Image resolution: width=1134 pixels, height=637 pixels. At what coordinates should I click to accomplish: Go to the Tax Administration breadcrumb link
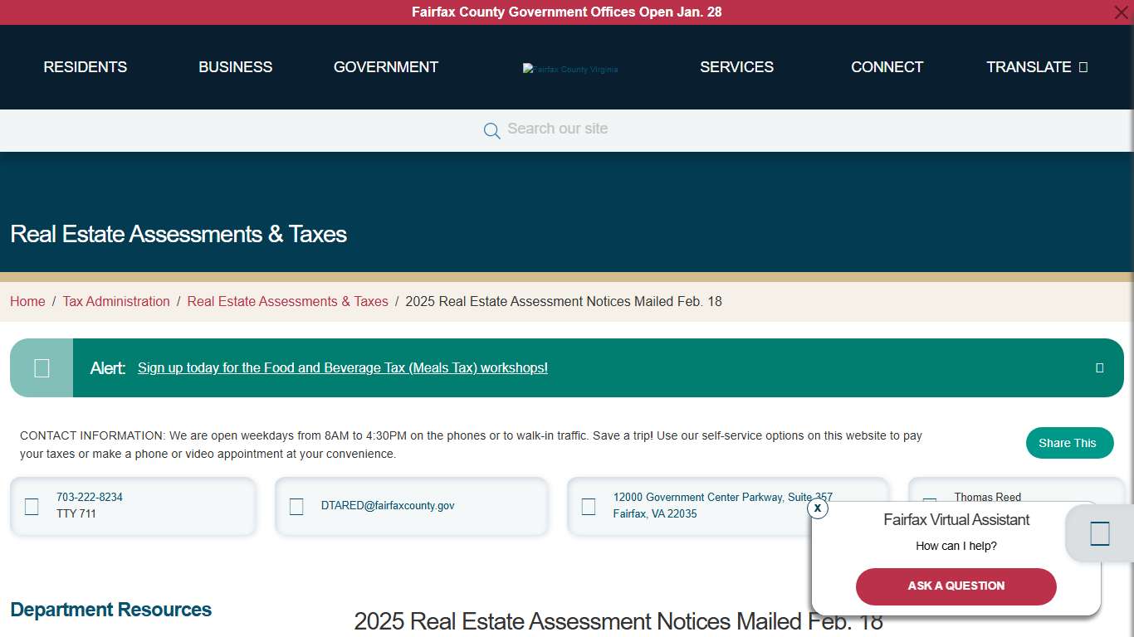coord(116,301)
